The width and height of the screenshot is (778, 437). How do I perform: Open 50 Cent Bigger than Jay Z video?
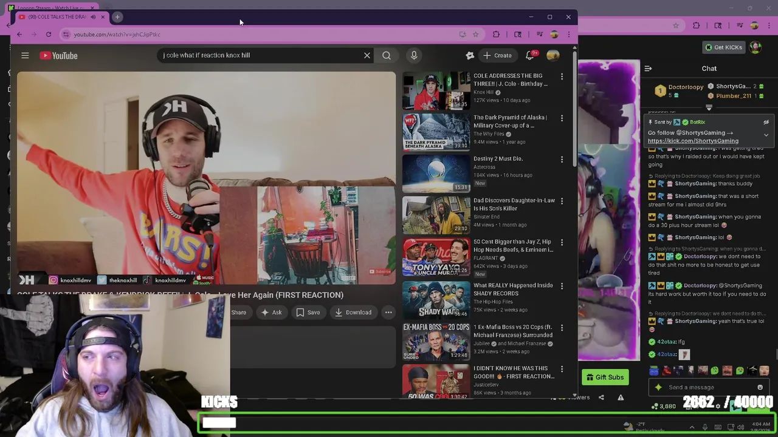pos(436,257)
